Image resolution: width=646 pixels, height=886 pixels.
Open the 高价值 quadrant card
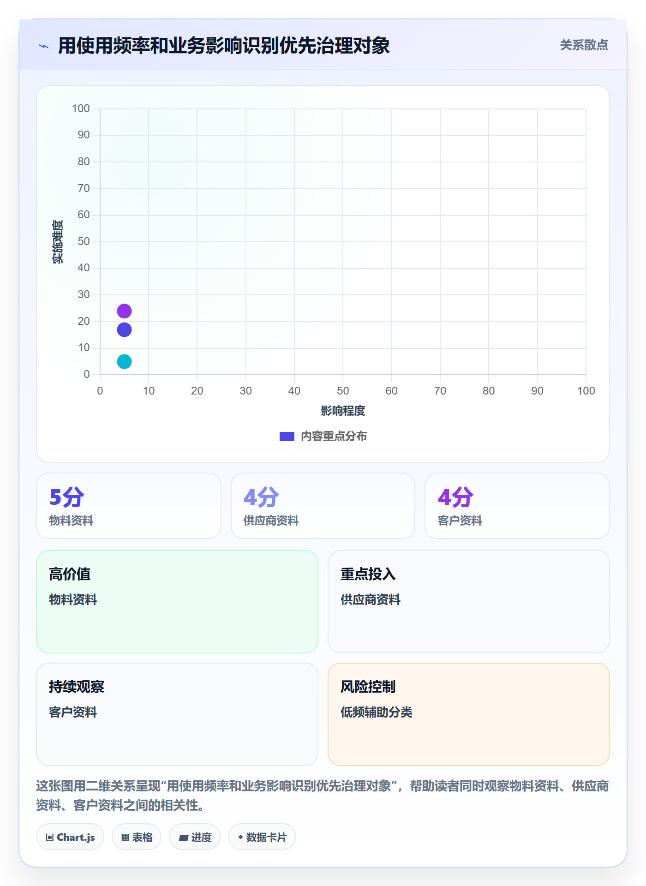point(177,602)
